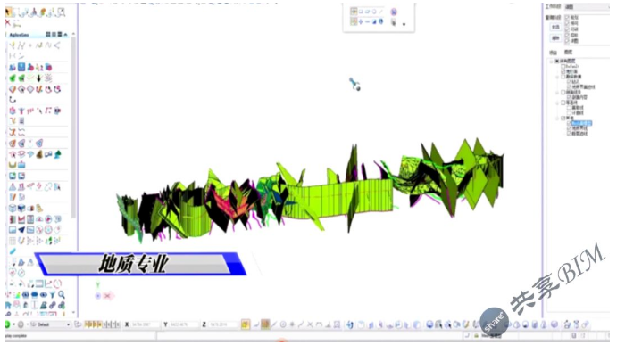Viewport: 617px width, 345px height.
Task: Click the green circle icon at bottom-left
Action: point(7,324)
